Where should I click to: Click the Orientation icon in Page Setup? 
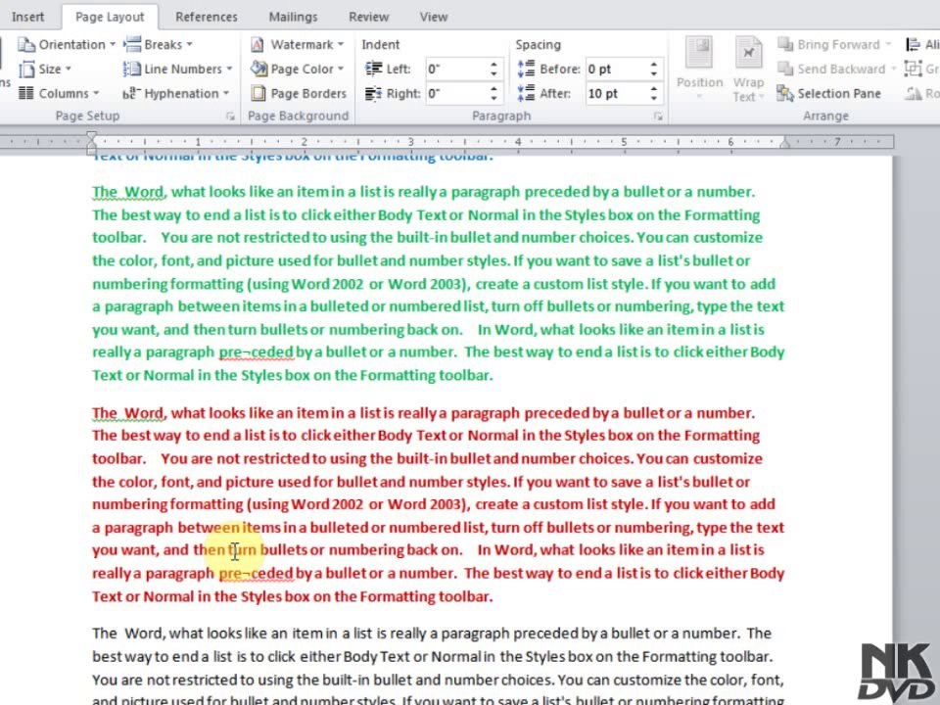pyautogui.click(x=25, y=44)
